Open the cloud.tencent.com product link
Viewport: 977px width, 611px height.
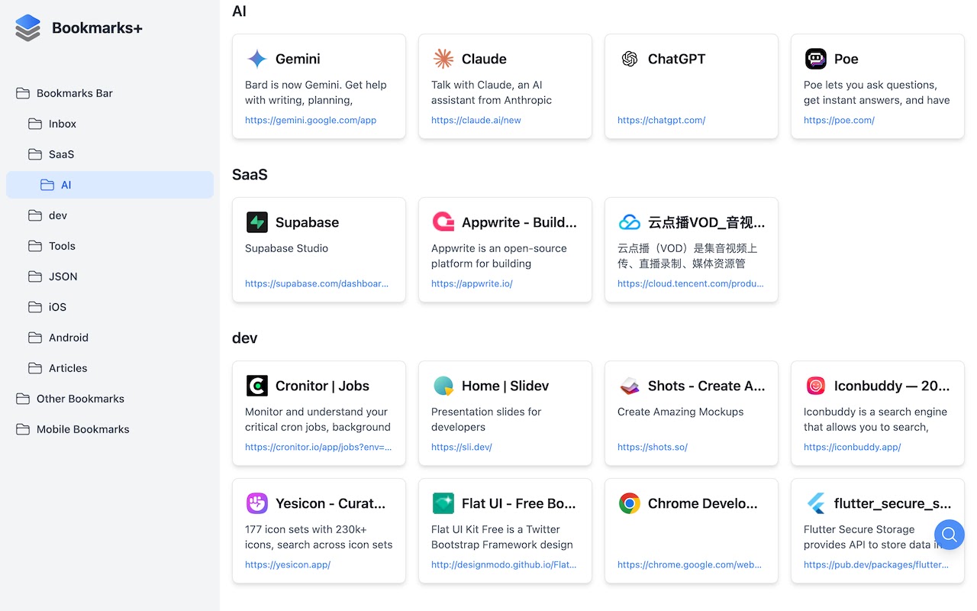[691, 283]
